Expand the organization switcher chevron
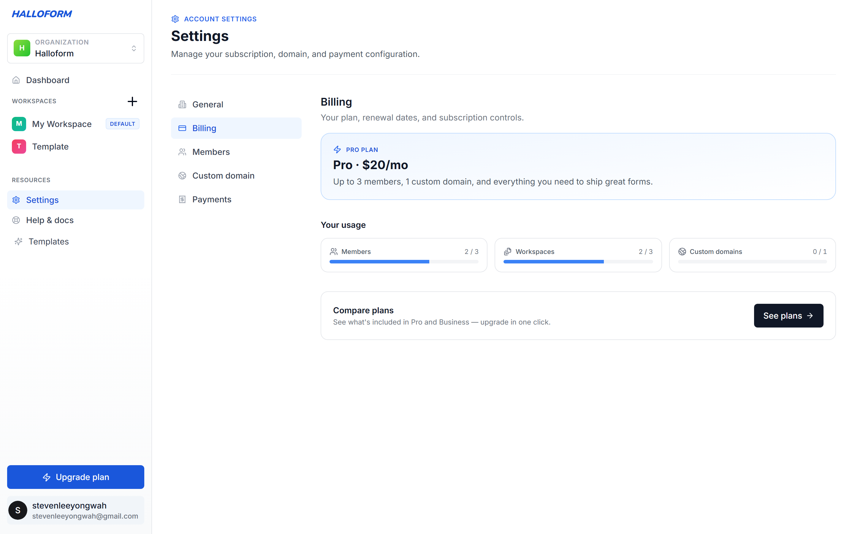 [x=134, y=48]
